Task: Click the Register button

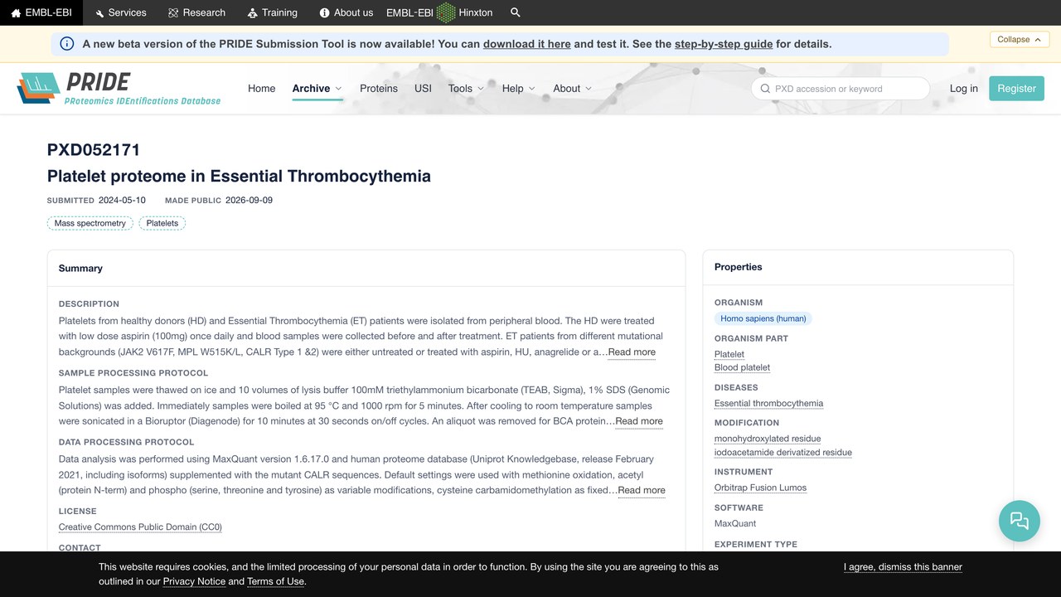Action: pos(1016,89)
